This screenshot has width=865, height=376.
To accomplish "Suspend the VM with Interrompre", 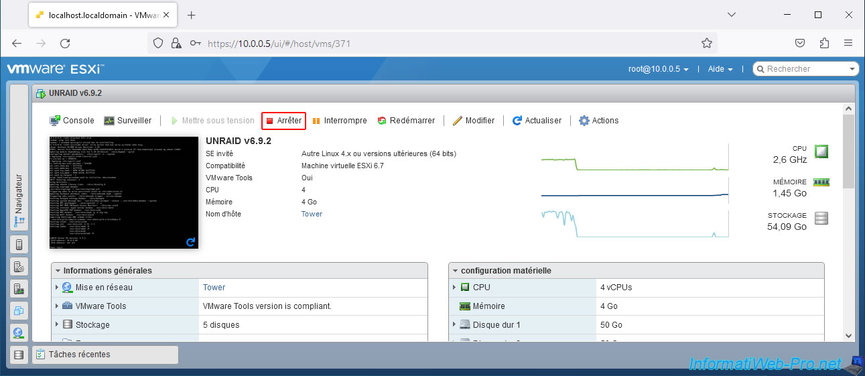I will coord(339,121).
